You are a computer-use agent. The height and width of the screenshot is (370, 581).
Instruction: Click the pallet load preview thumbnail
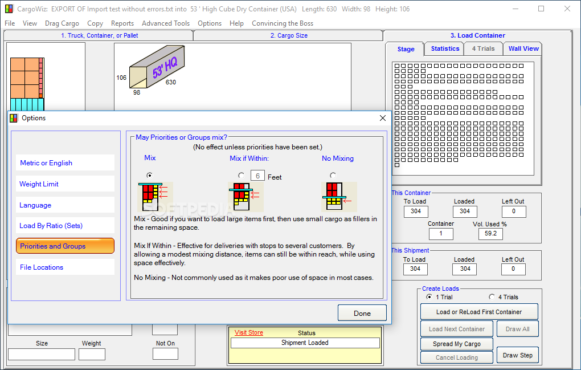[27, 84]
